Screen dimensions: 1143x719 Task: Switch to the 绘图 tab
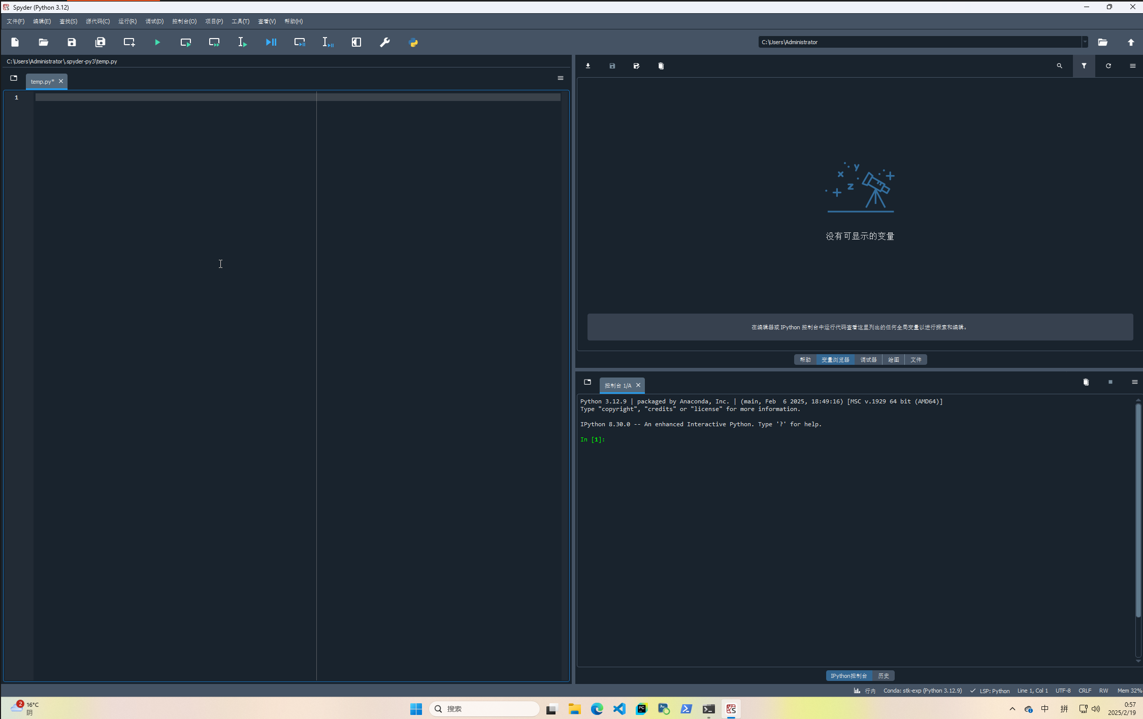click(893, 360)
